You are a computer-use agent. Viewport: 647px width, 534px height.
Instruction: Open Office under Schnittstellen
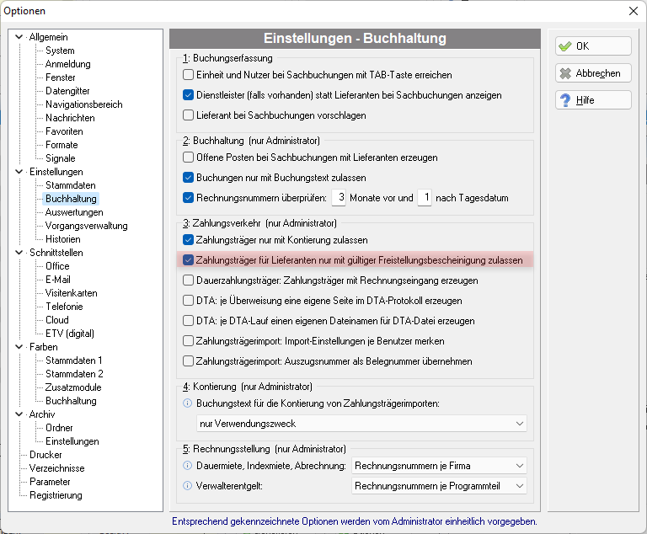click(x=57, y=266)
